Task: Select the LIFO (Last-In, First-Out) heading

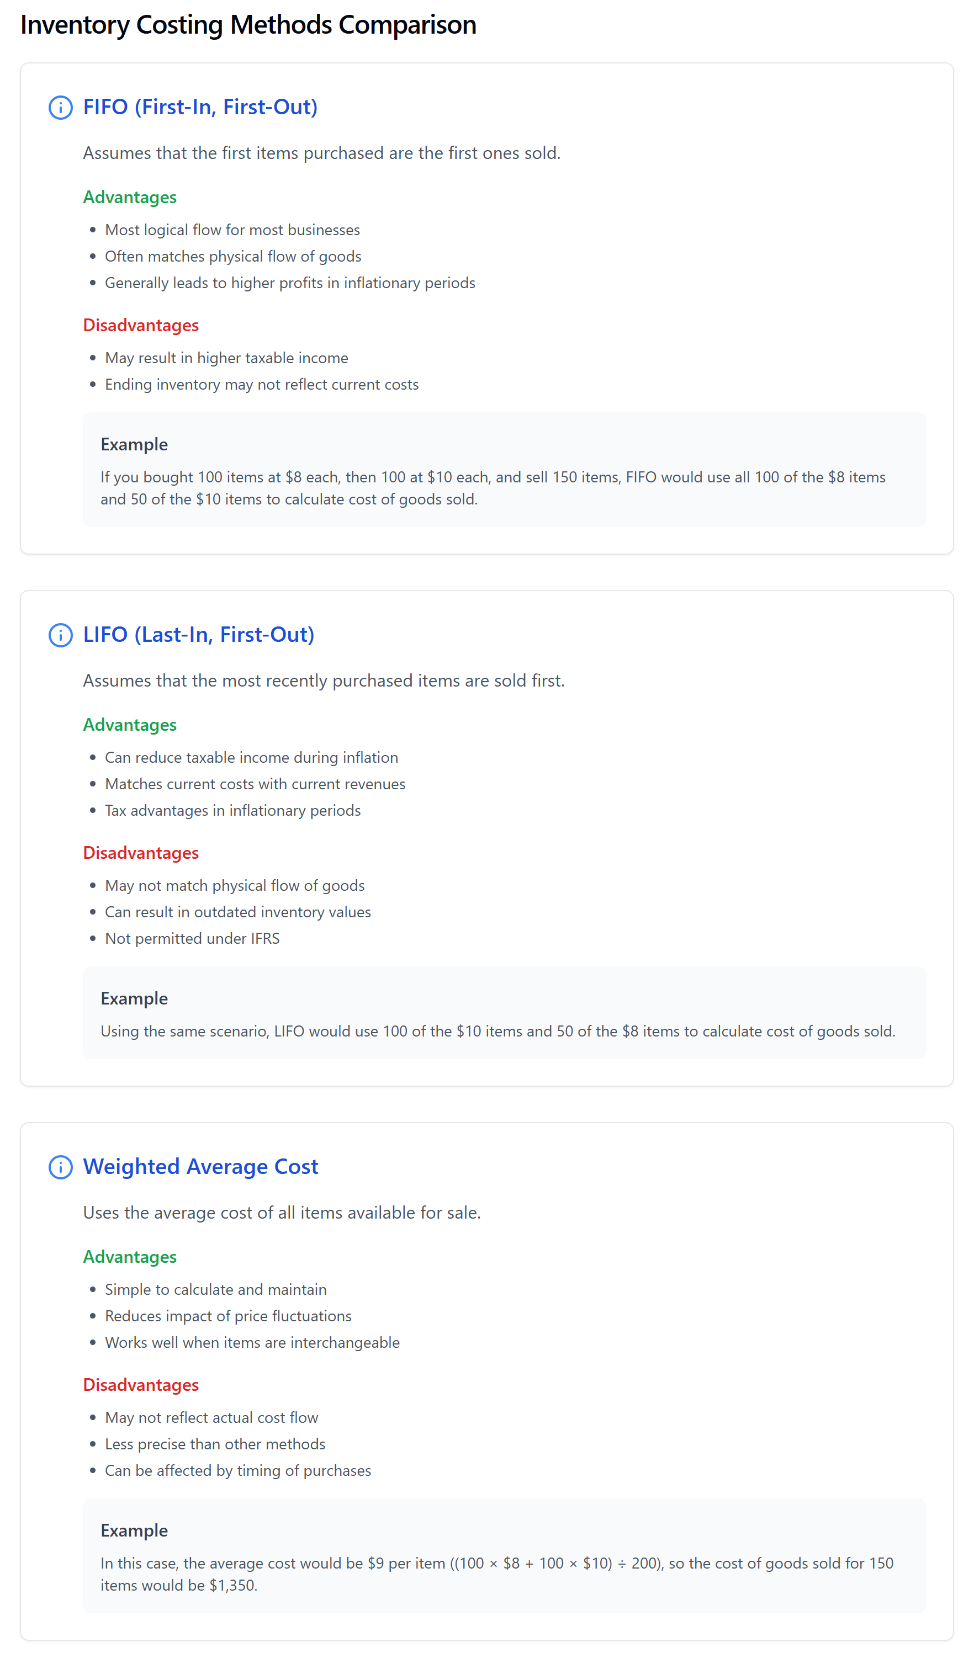Action: (x=198, y=634)
